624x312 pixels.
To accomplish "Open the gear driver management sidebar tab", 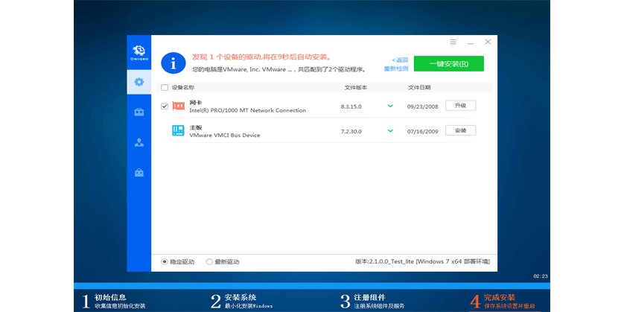I will (138, 81).
